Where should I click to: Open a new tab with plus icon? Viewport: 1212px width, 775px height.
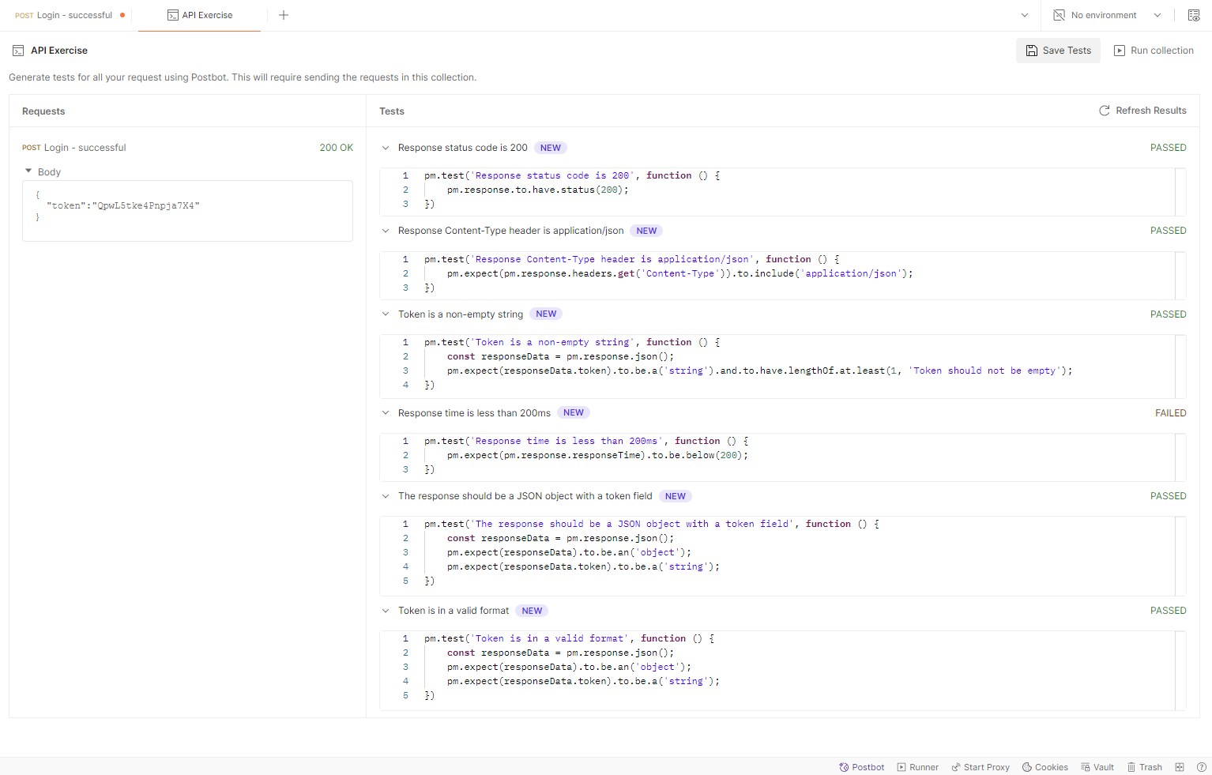pos(284,15)
